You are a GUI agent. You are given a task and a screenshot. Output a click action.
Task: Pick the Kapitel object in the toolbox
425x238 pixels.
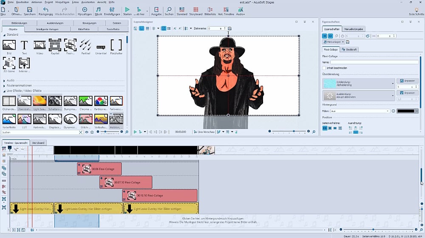coord(55,45)
